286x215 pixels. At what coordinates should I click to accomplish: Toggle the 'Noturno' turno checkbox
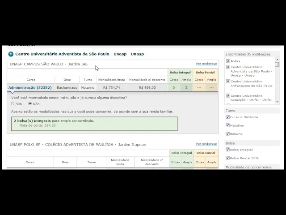point(227,133)
